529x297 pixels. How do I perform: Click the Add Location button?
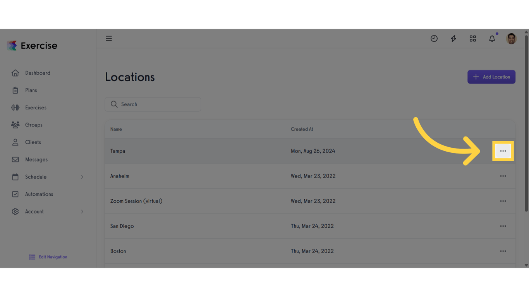(x=491, y=77)
